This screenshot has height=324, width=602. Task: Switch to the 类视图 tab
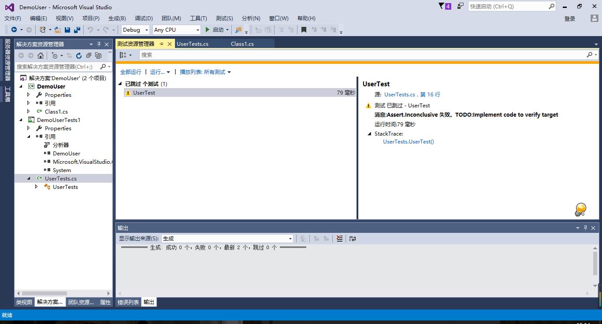click(x=24, y=302)
